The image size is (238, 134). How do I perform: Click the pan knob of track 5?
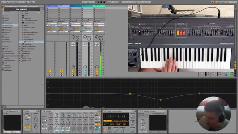(x=97, y=67)
